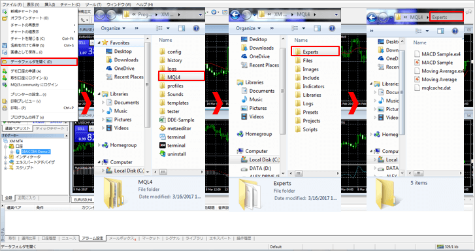Expand the インディケータ node in Navigator
475x251 pixels.
pyautogui.click(x=5, y=157)
